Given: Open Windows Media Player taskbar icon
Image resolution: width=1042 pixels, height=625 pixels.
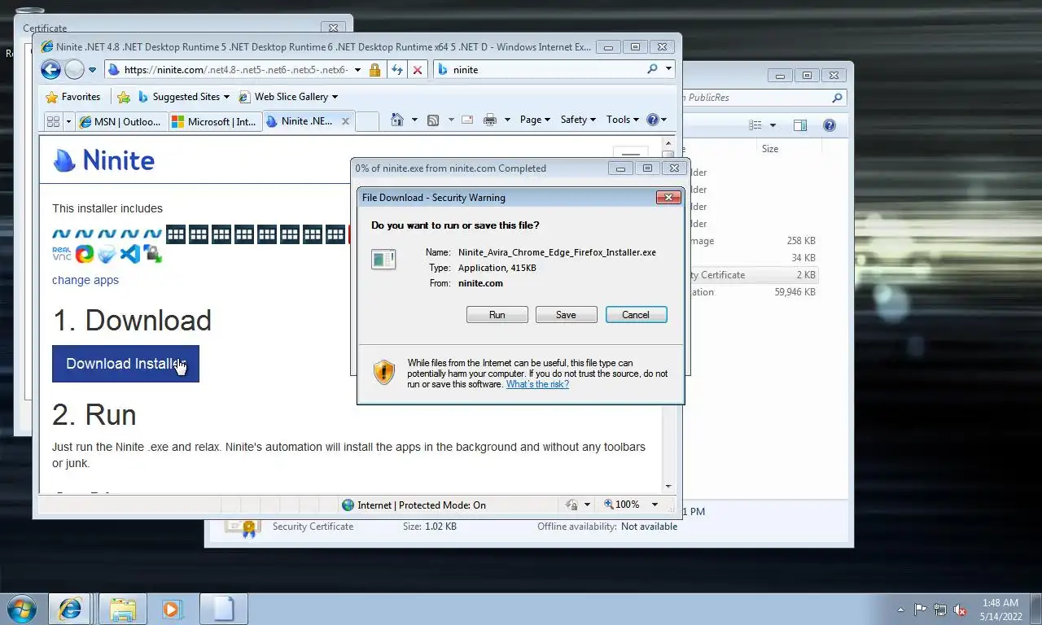Looking at the screenshot, I should click(x=172, y=609).
